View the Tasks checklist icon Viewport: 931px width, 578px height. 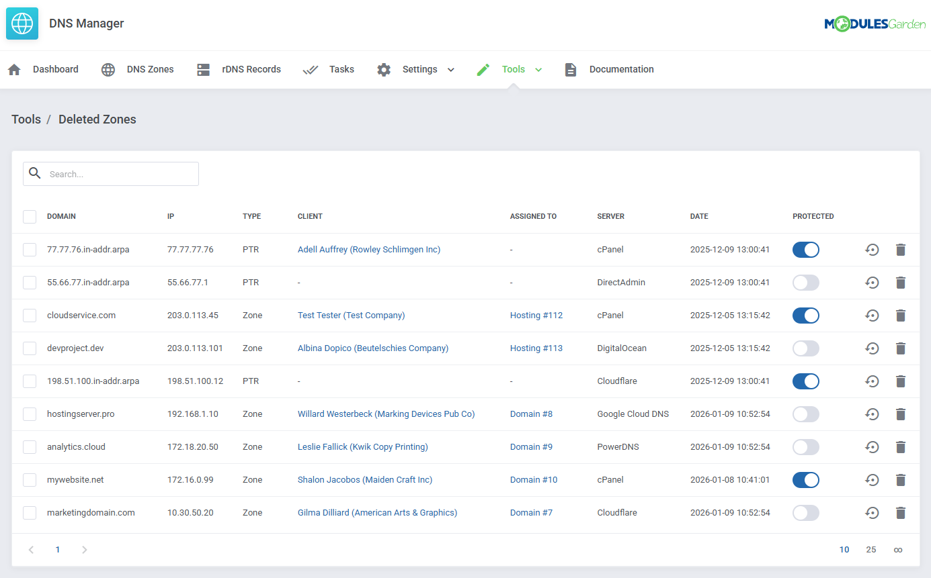click(x=310, y=69)
